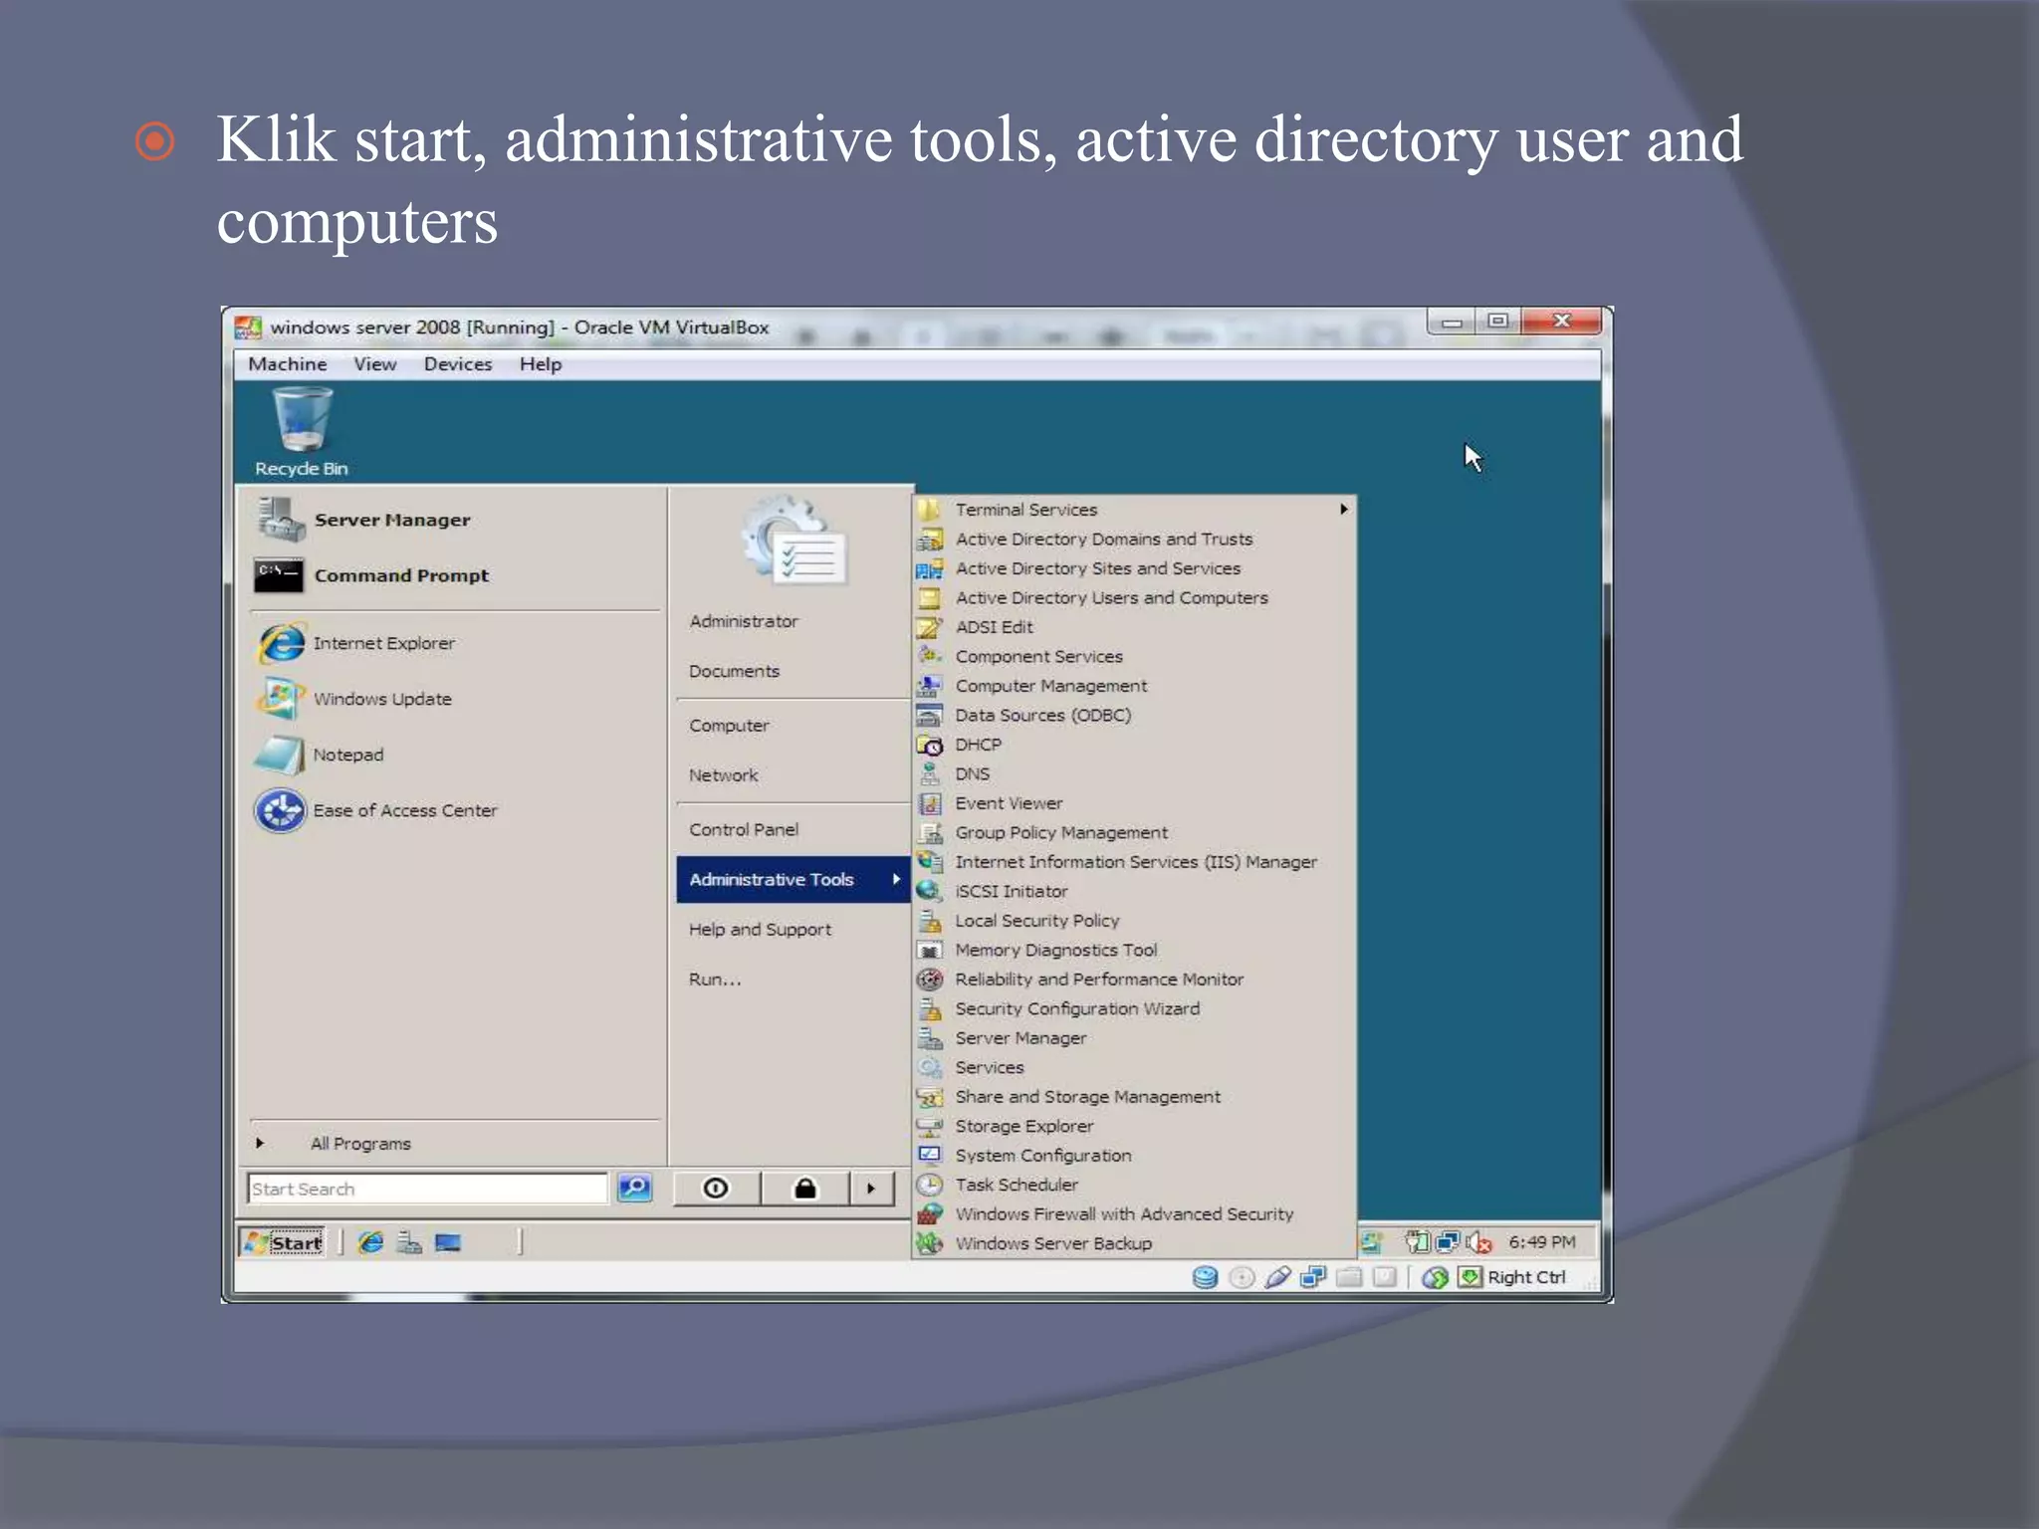Select Administrative Tools in start menu
The width and height of the screenshot is (2039, 1529).
793,880
